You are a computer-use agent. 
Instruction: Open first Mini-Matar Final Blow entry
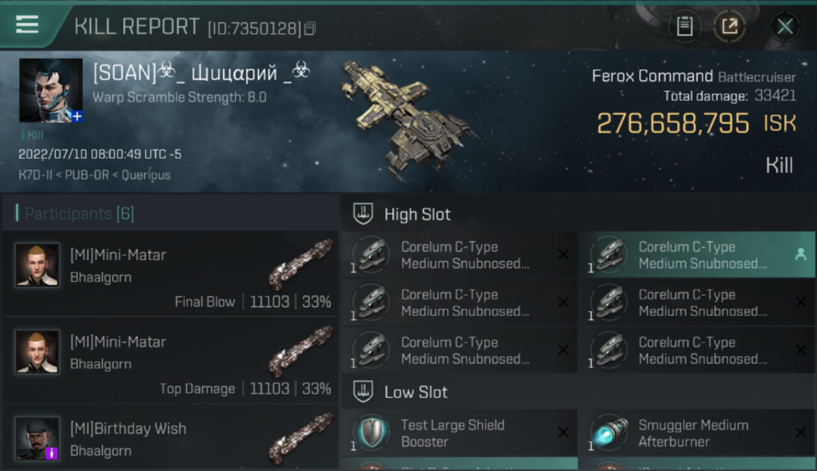(x=170, y=273)
